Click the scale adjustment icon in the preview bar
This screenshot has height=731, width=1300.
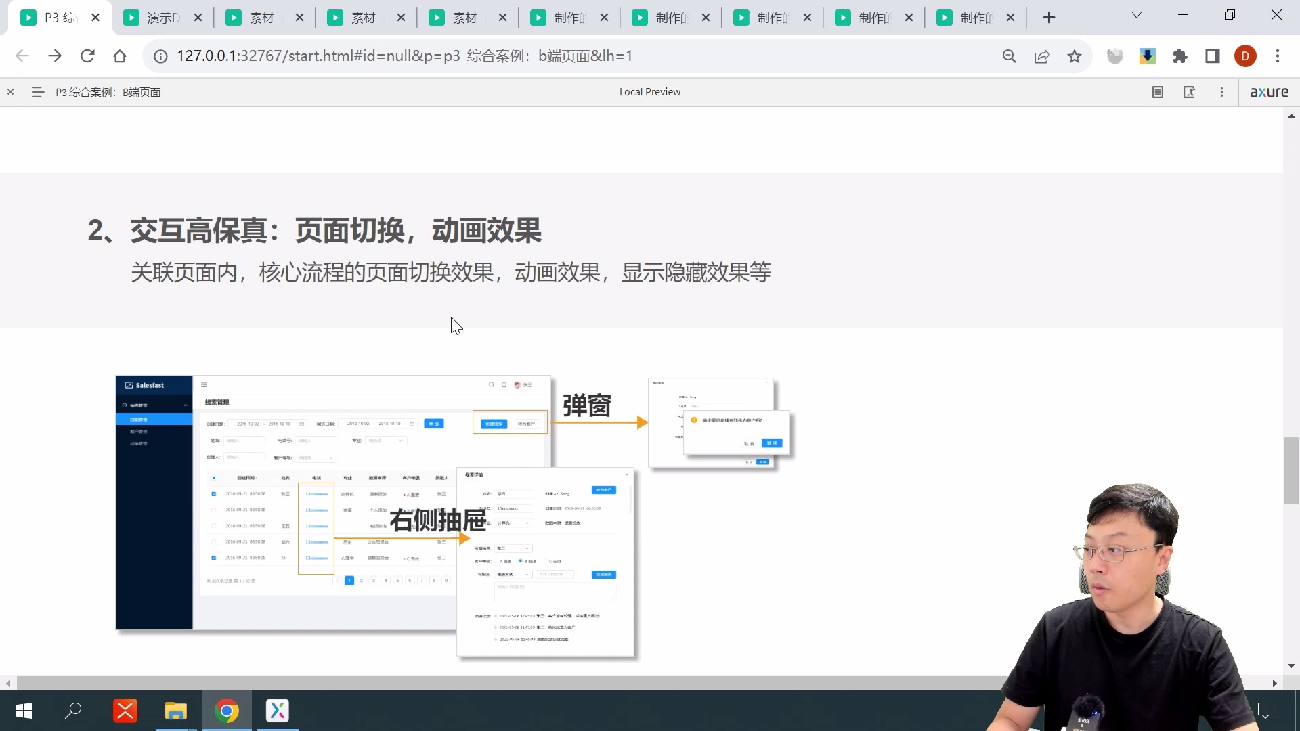click(x=1190, y=91)
